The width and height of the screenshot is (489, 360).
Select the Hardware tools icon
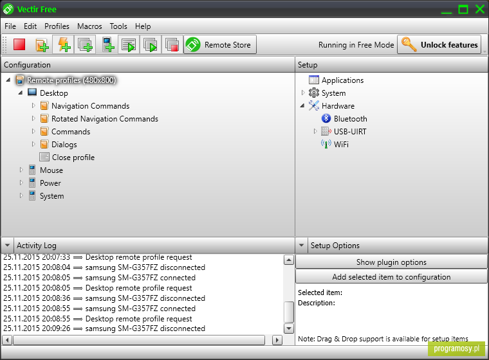(314, 105)
